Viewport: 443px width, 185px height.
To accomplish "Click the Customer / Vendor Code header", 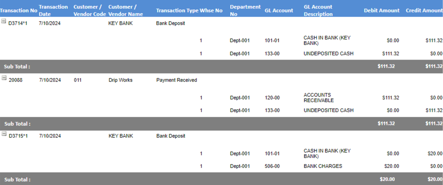I will [x=90, y=10].
